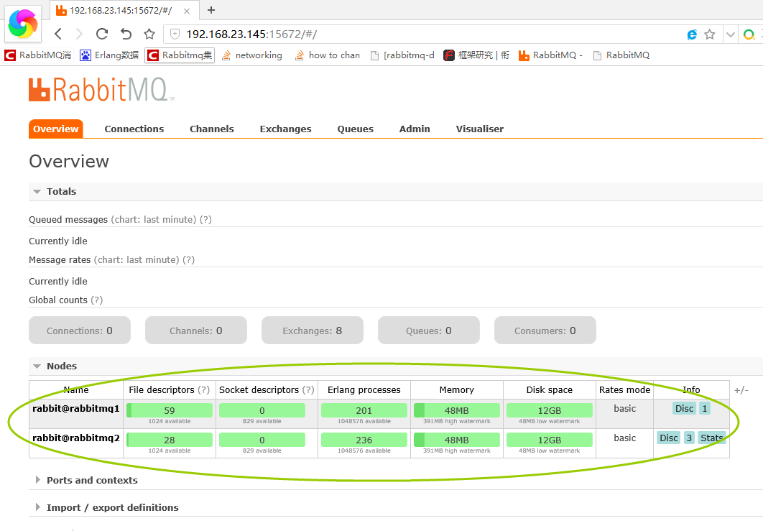Switch to the Overview tab
The width and height of the screenshot is (763, 531).
[56, 129]
